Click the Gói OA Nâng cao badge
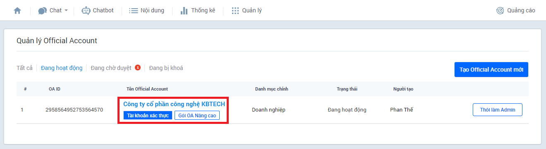Viewport: 546px width, 149px height. pyautogui.click(x=197, y=116)
